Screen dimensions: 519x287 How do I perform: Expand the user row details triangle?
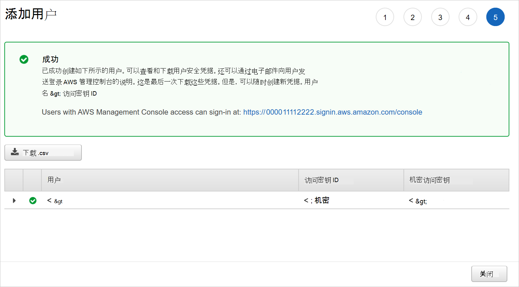point(14,200)
